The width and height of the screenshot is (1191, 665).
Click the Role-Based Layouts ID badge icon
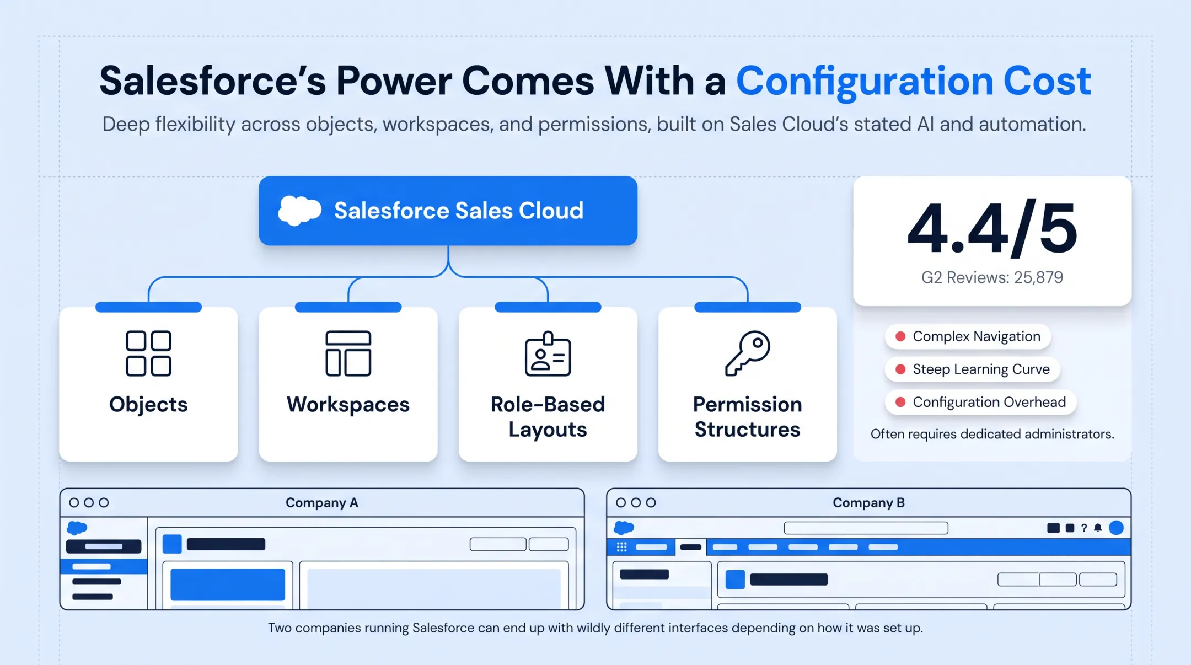click(548, 353)
